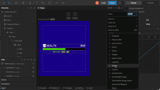Toggle the stage split view icon

(x=119, y=8)
